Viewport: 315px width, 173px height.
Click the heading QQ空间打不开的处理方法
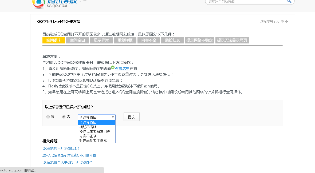[x=59, y=22]
